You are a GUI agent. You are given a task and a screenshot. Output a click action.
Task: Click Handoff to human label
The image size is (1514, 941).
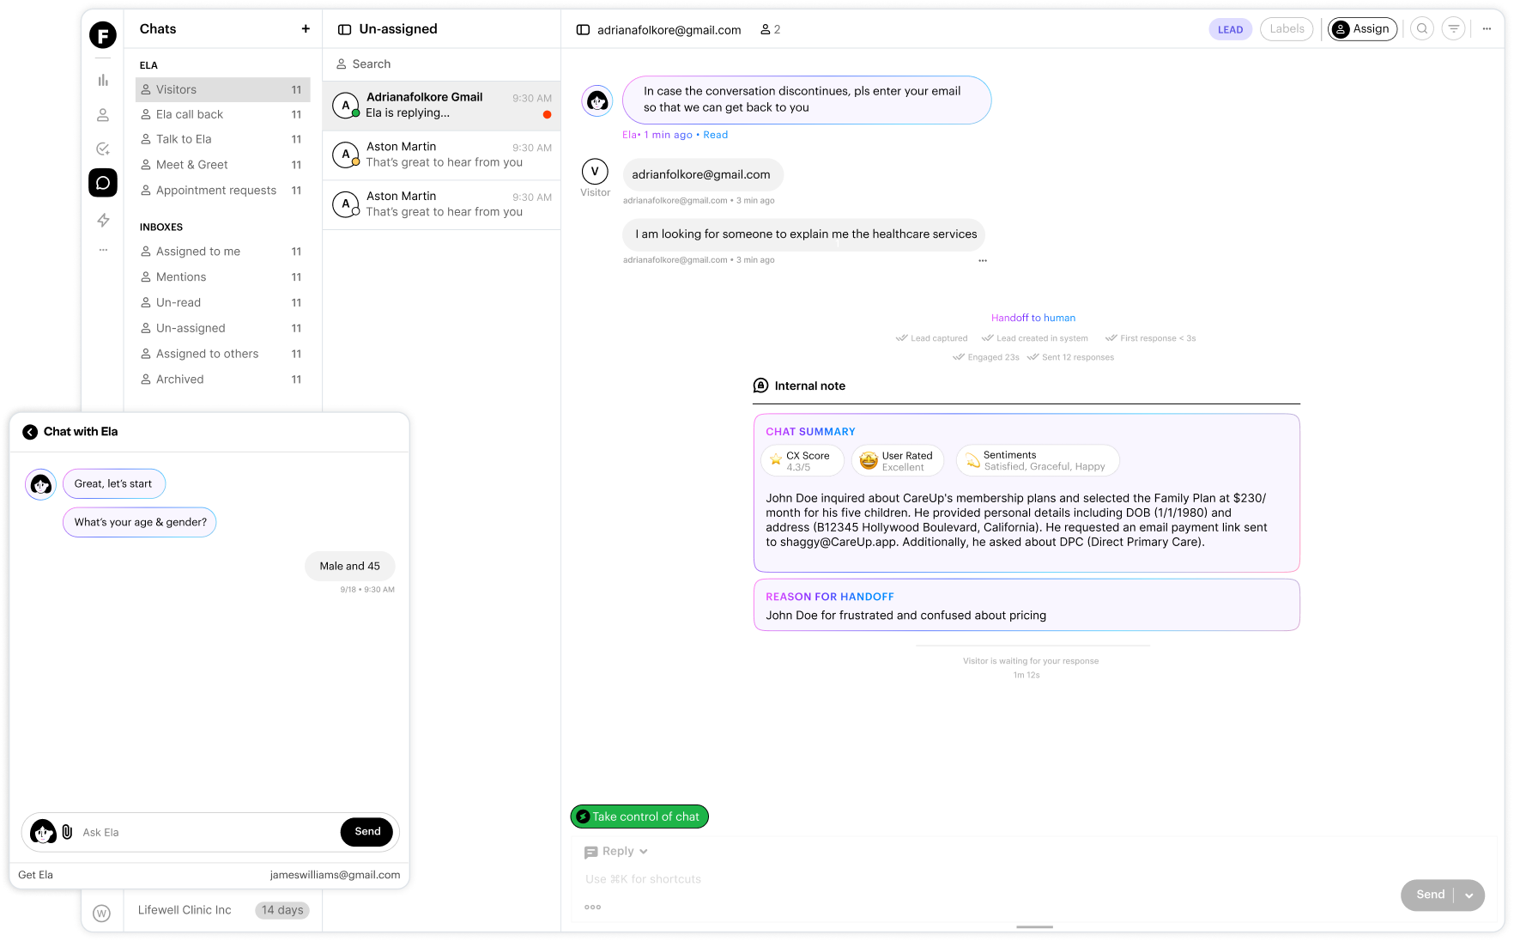(x=1033, y=318)
